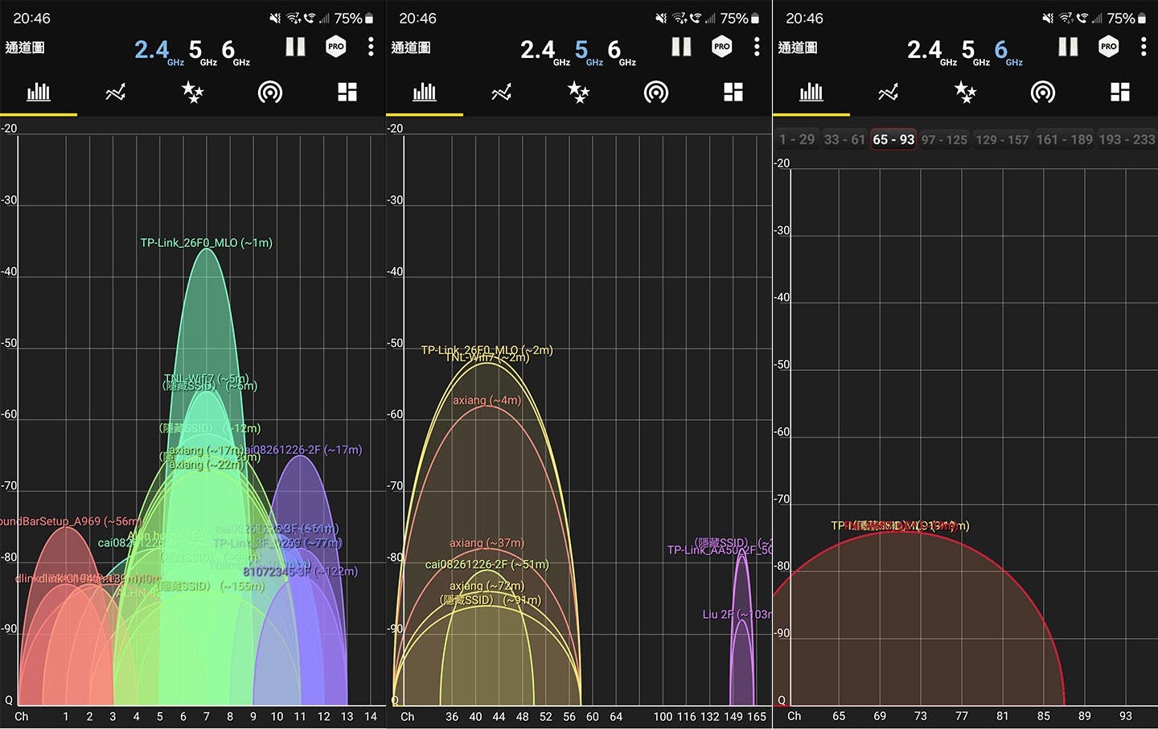Viewport: 1158px width, 729px height.
Task: Open the time graph tab in left screen
Action: click(115, 93)
